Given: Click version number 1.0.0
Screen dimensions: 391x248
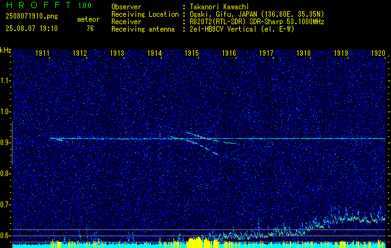Looking at the screenshot, I should (85, 6).
